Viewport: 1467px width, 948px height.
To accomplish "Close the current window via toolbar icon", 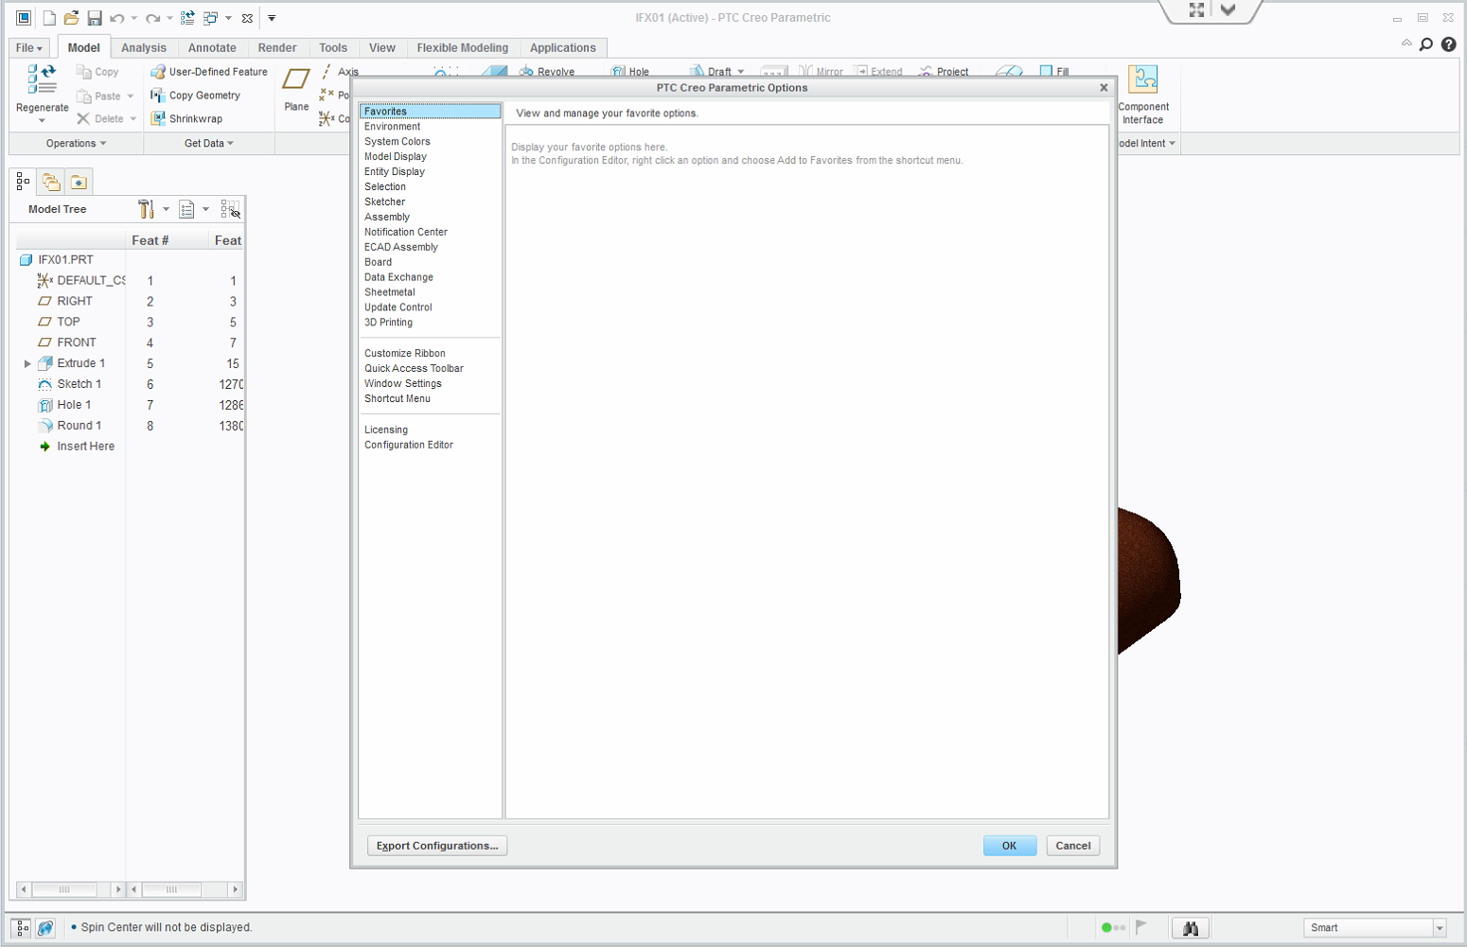I will coord(247,18).
